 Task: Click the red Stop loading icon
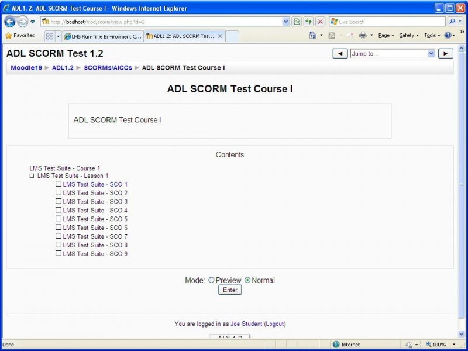(320, 22)
